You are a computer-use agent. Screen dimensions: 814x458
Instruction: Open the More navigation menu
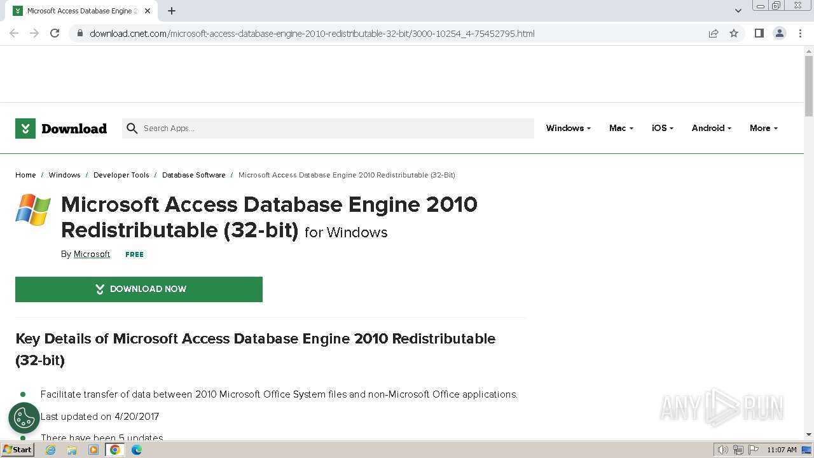pyautogui.click(x=763, y=128)
